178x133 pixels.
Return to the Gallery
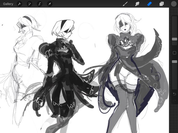pyautogui.click(x=8, y=4)
